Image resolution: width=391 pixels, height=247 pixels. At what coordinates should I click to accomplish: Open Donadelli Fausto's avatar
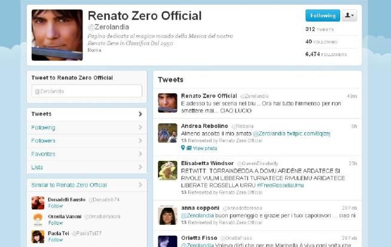38,203
